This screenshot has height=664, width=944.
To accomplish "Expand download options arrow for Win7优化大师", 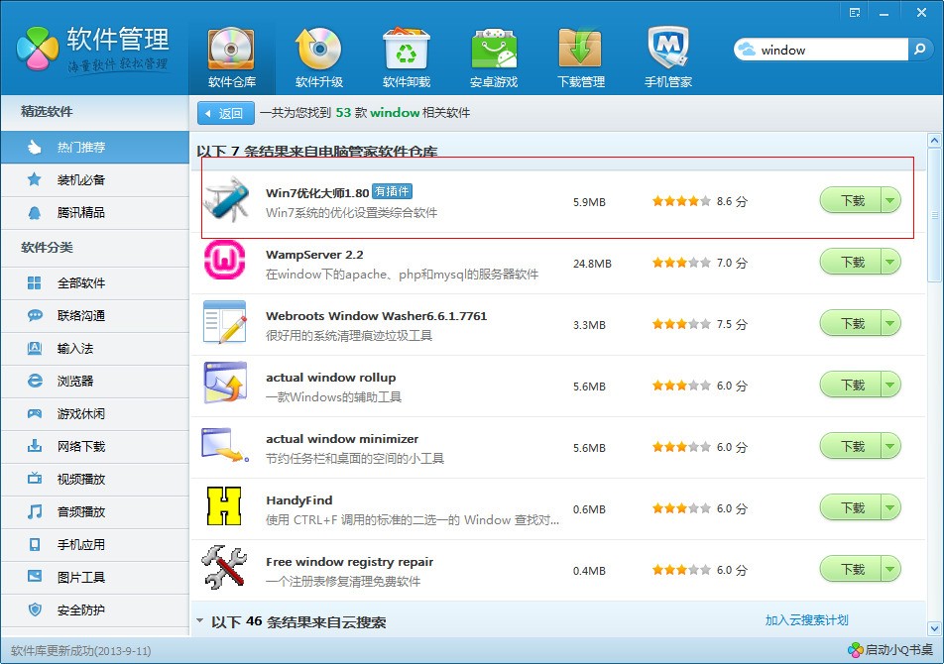I will 891,200.
